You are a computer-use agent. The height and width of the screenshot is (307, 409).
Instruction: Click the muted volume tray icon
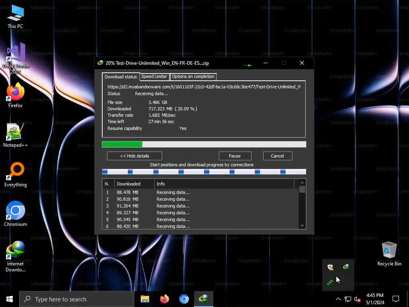tap(357, 299)
